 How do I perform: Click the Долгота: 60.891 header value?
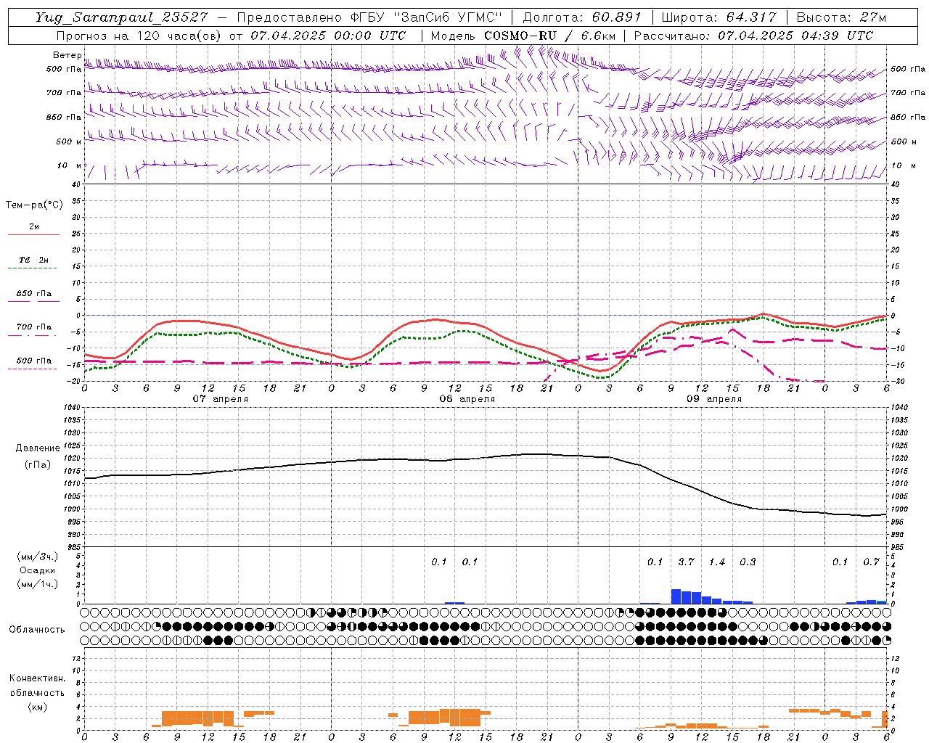coord(581,17)
